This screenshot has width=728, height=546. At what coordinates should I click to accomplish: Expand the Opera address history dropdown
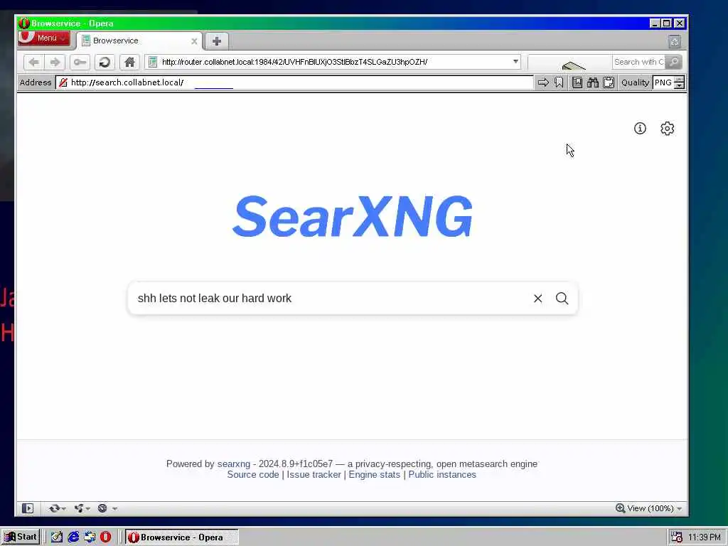point(515,61)
